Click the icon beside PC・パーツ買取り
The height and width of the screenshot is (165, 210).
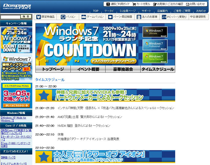point(164,17)
